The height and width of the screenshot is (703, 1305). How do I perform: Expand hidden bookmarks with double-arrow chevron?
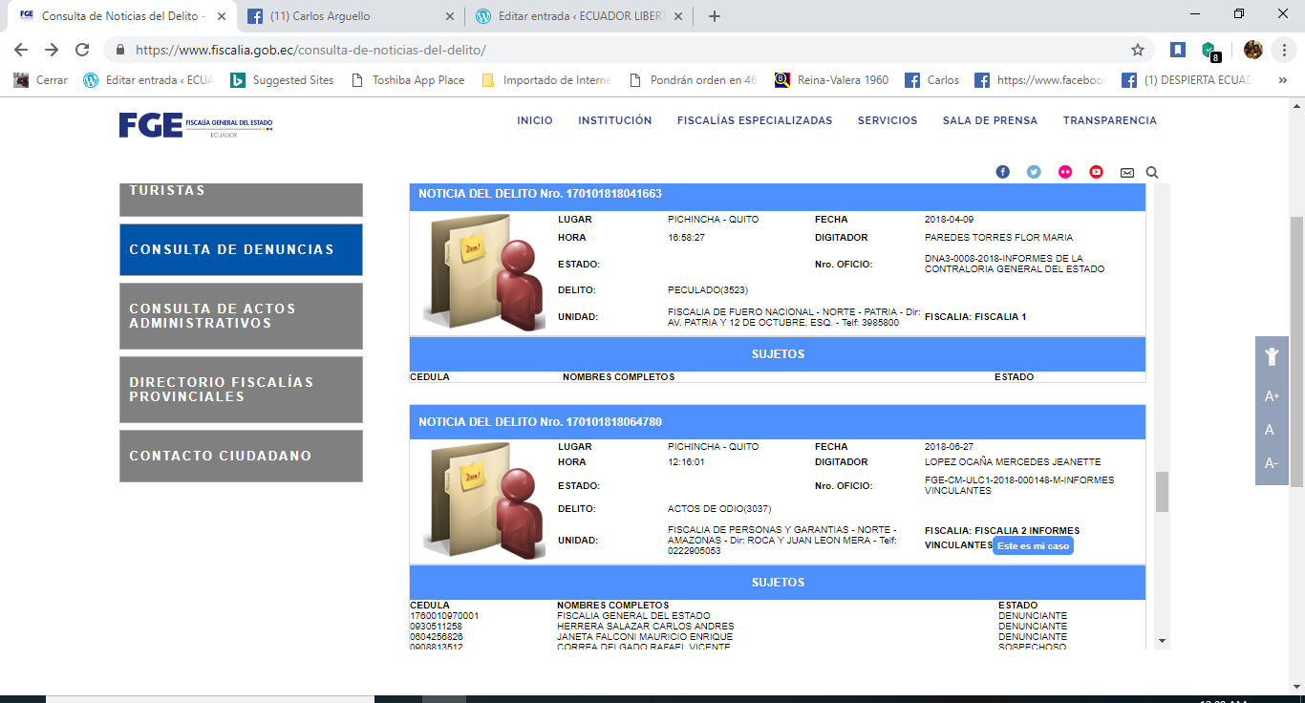[1283, 80]
